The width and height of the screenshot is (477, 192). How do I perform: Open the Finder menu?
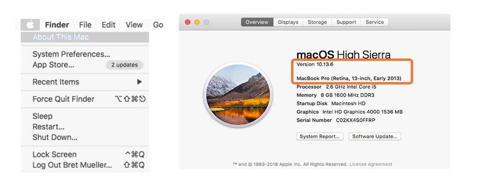click(x=57, y=25)
